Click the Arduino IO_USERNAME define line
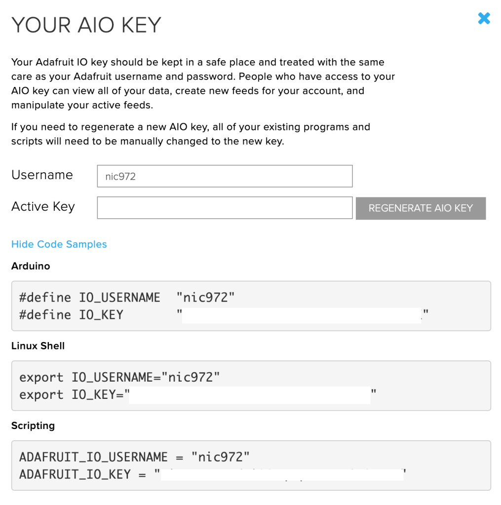This screenshot has width=501, height=505. (x=127, y=298)
